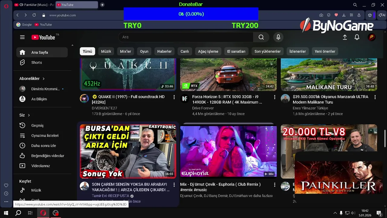Viewport: 387px width, 218px height.
Task: Open Geçmiş history in sidebar
Action: (x=42, y=125)
